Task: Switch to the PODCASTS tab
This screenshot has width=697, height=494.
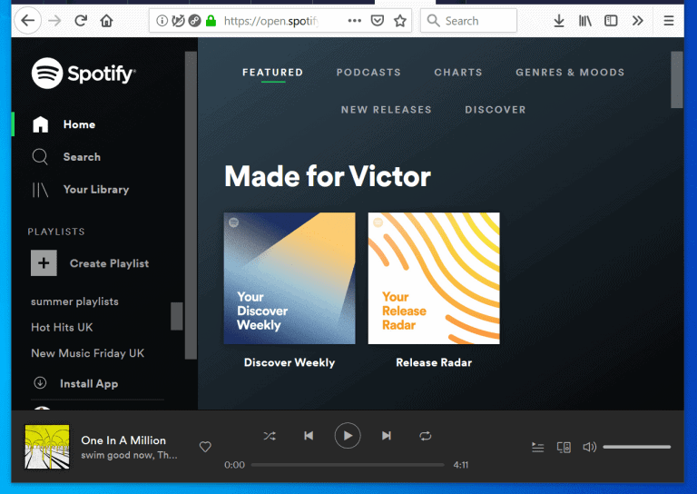Action: click(x=368, y=73)
